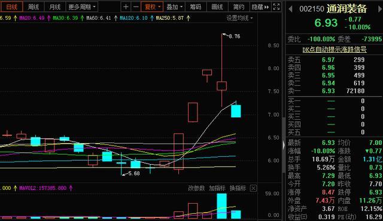Click the 5.68 low price marker
Viewport: 383px width, 221px height.
(134, 173)
